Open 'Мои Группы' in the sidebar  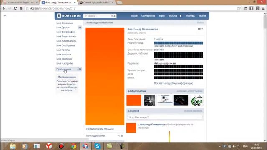pyautogui.click(x=63, y=50)
